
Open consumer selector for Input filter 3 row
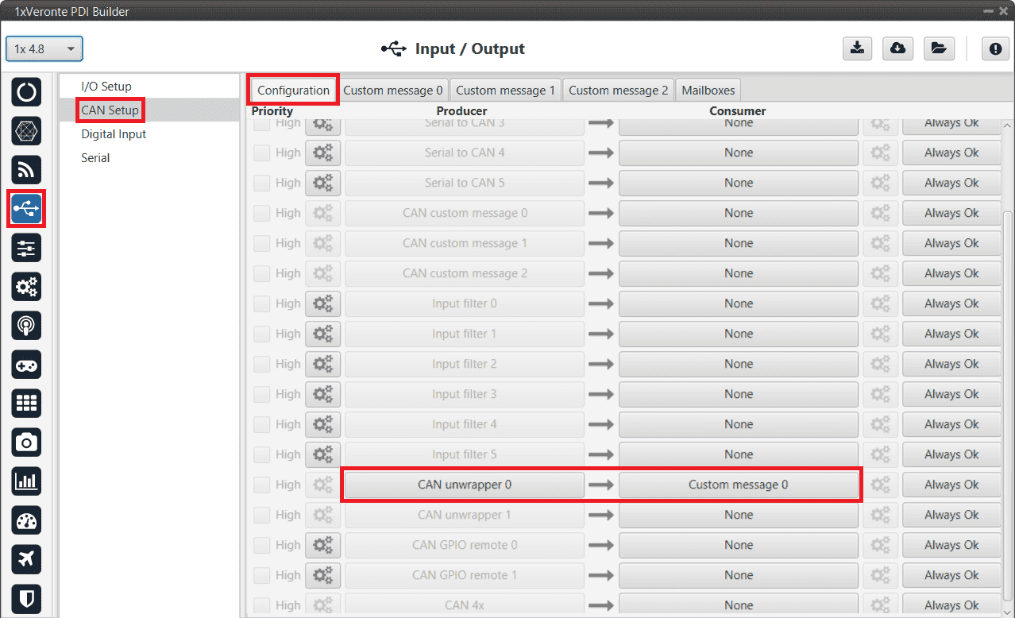(738, 394)
